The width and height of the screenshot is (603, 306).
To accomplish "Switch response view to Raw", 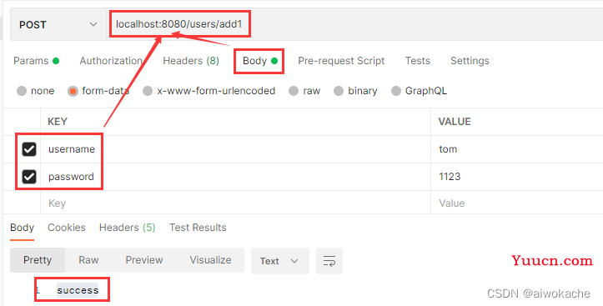I will [x=89, y=260].
